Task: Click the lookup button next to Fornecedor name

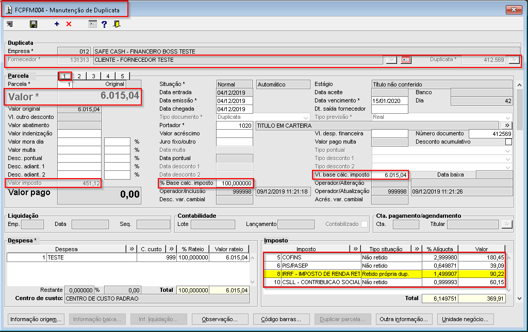Action: [x=391, y=60]
